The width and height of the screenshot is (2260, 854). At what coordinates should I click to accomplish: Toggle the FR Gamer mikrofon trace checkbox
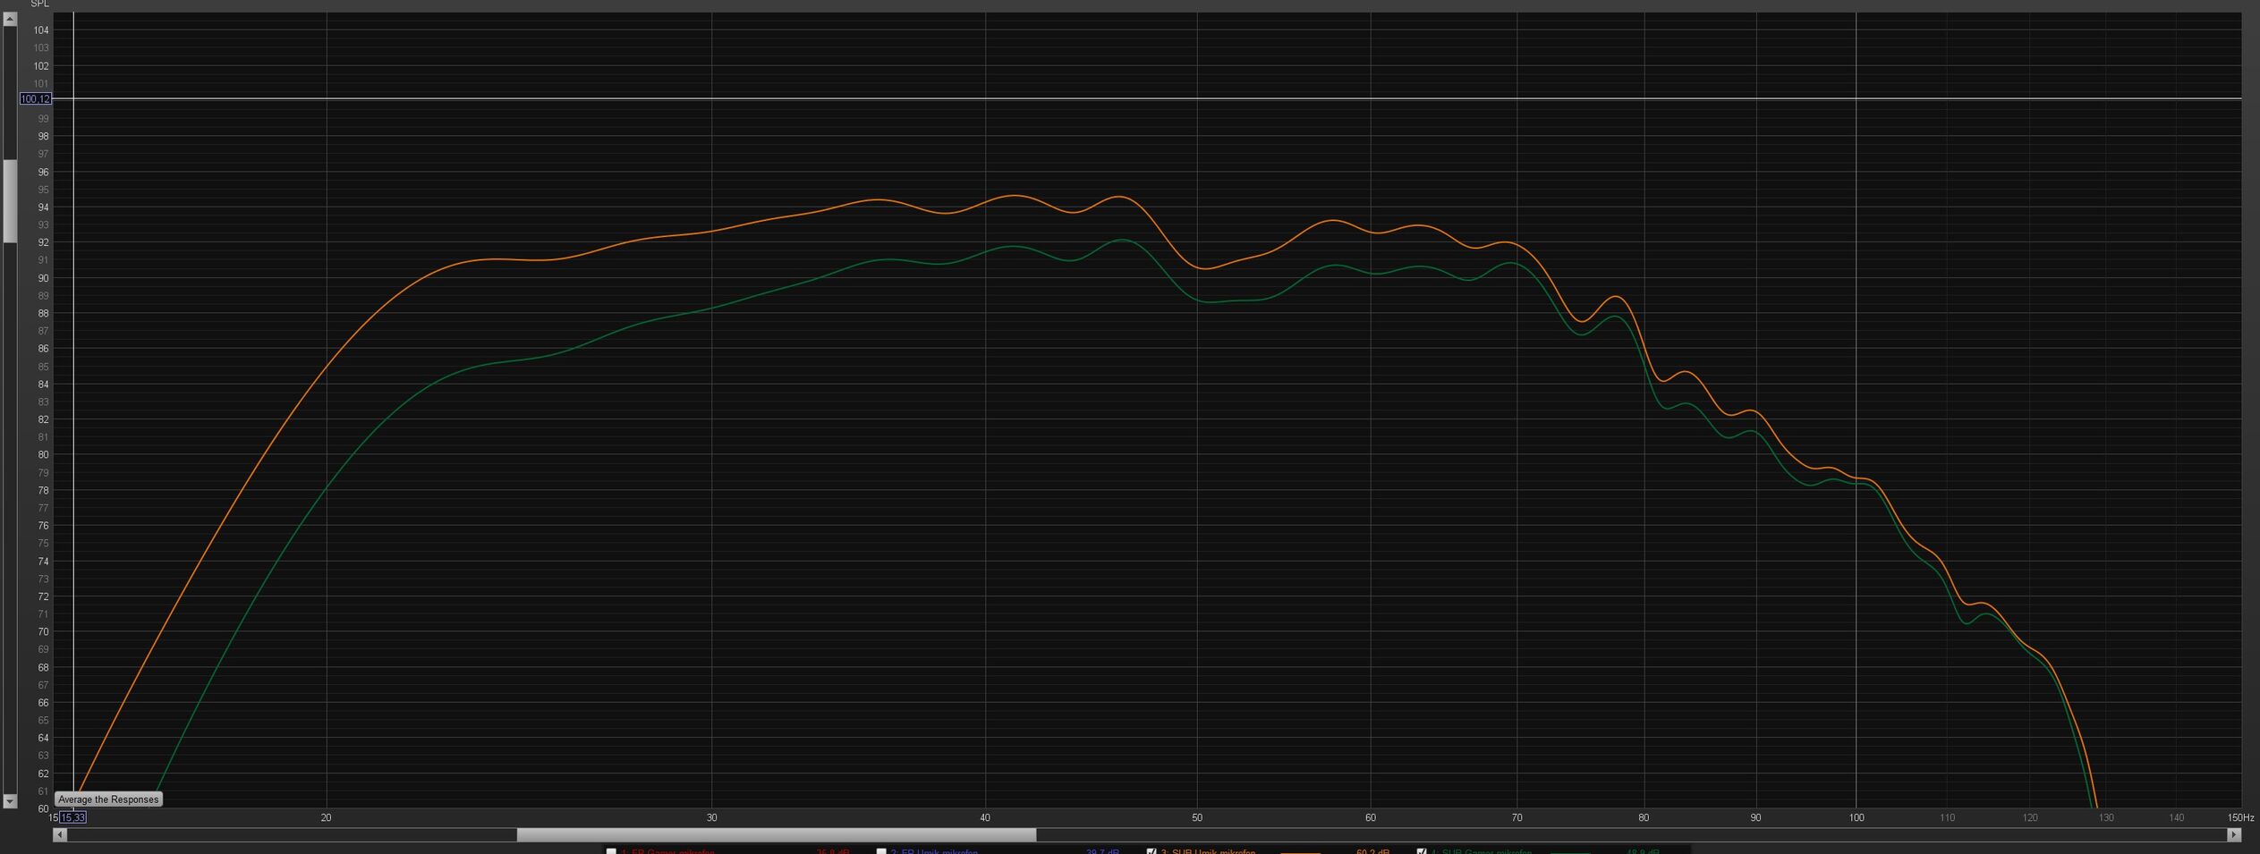[611, 851]
